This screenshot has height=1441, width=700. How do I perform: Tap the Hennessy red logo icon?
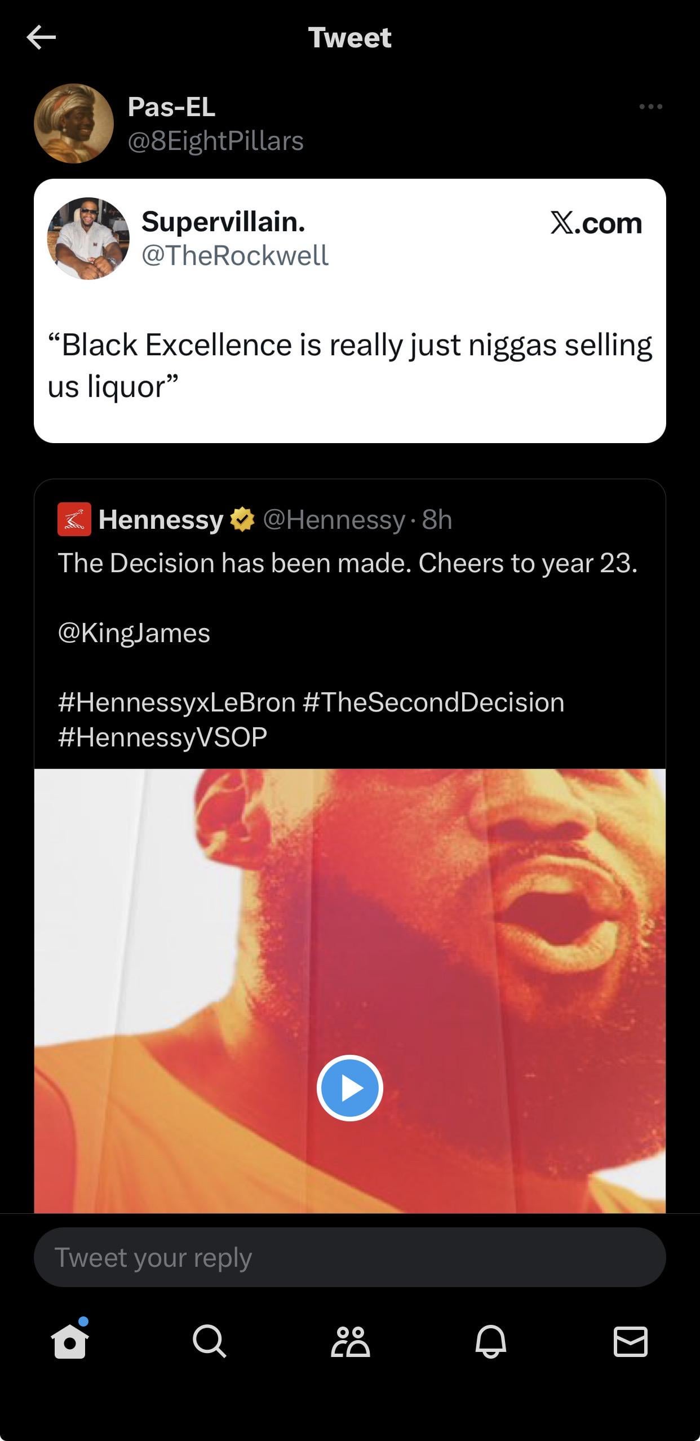(x=74, y=519)
